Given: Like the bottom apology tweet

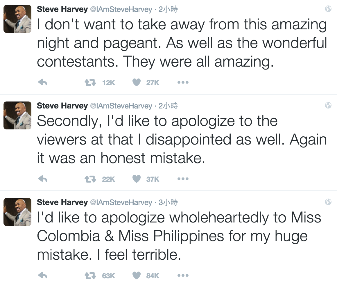Looking at the screenshot, I should pyautogui.click(x=136, y=275).
